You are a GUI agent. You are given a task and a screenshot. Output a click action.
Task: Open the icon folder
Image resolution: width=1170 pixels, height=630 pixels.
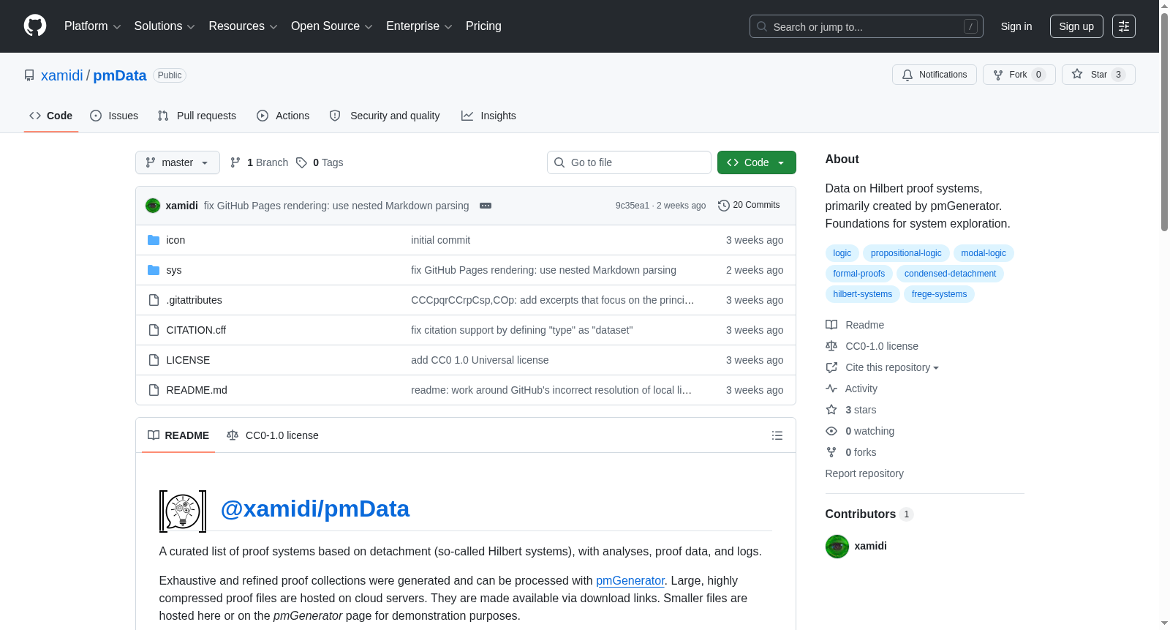click(x=175, y=240)
